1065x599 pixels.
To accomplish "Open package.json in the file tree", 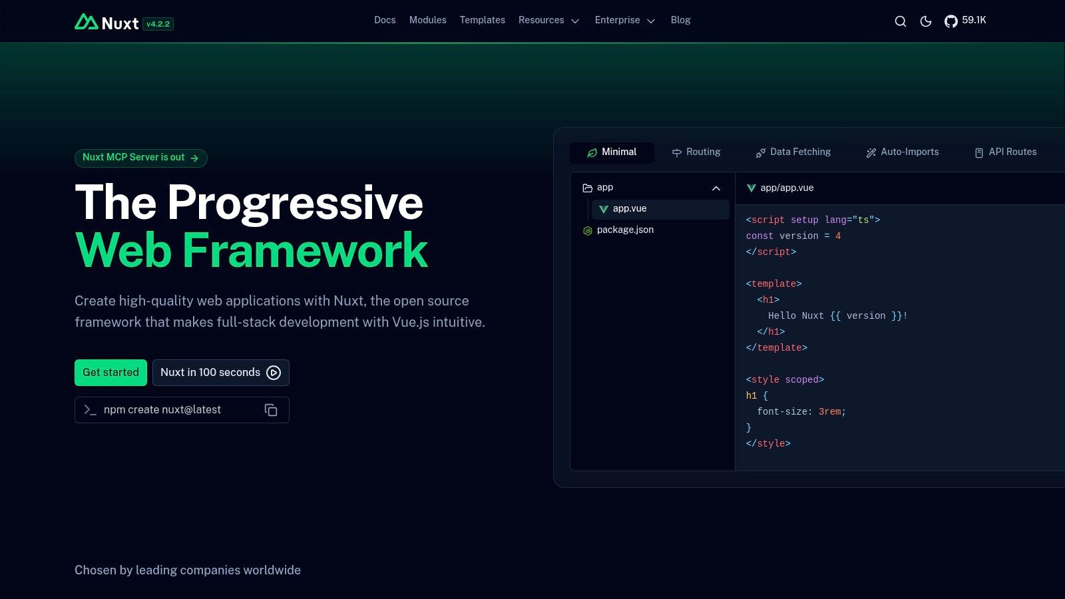I will (652, 230).
